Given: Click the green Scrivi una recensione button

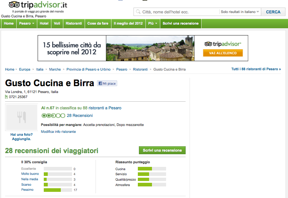Looking at the screenshot, I should [162, 150].
